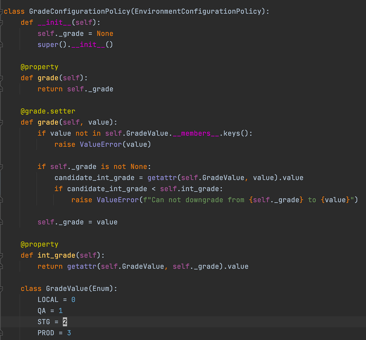Click getattr in the int_grade return statement
The height and width of the screenshot is (340, 366).
pos(82,266)
